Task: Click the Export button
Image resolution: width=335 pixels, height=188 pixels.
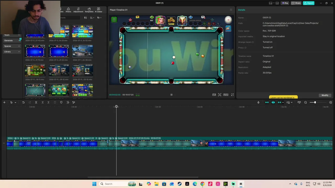Action: click(x=309, y=3)
